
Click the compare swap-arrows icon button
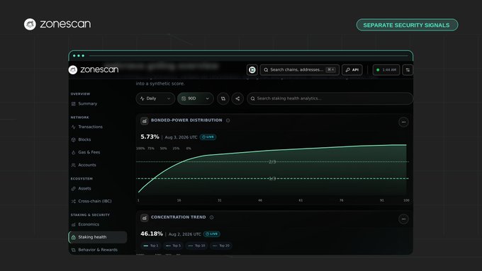pyautogui.click(x=223, y=98)
